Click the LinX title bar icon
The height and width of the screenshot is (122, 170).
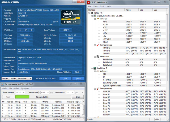pos(3,84)
